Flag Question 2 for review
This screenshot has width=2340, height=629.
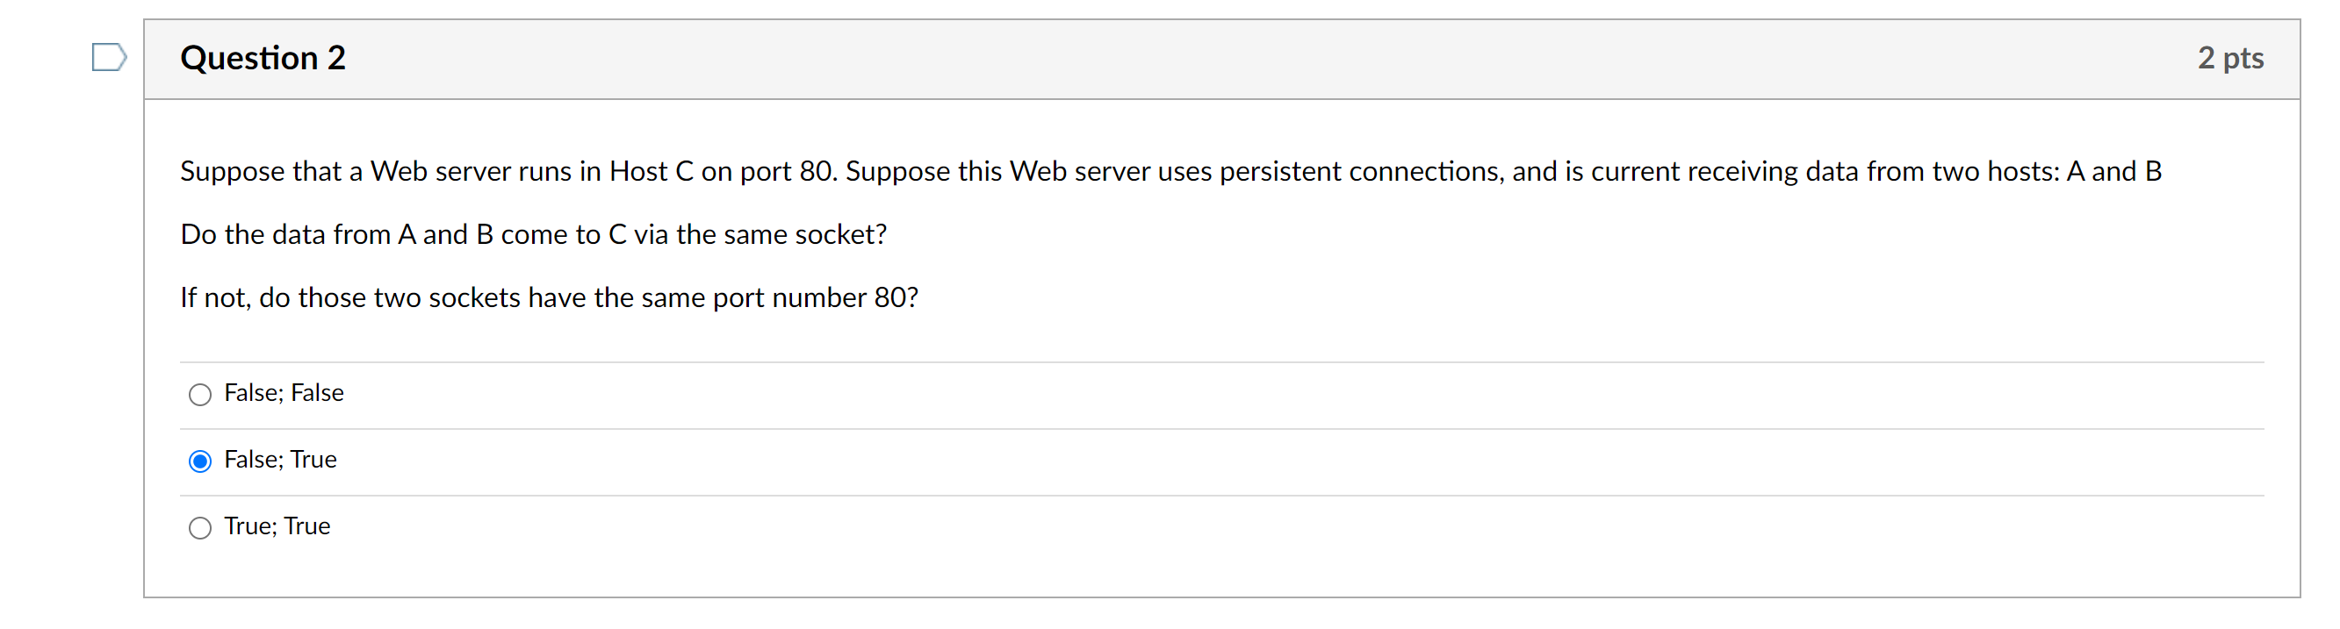[x=108, y=57]
